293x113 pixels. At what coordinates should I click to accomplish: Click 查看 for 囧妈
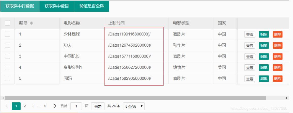[250, 79]
